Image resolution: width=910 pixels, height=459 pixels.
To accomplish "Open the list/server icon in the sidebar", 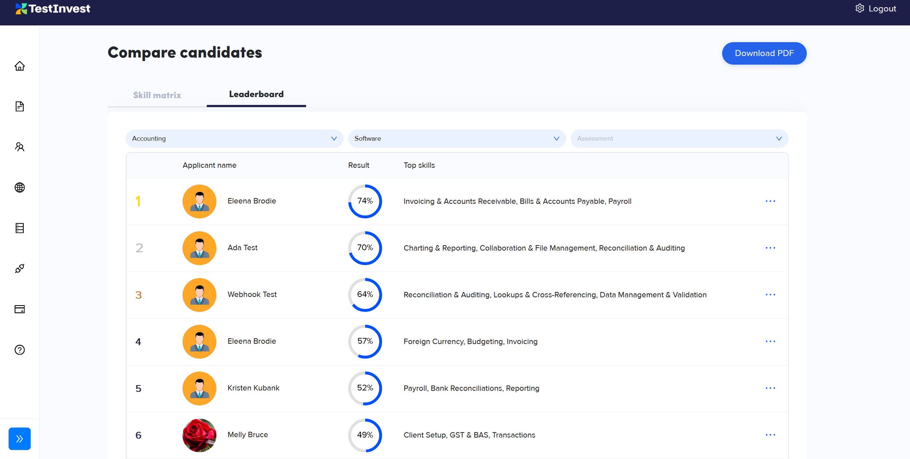I will pyautogui.click(x=20, y=228).
